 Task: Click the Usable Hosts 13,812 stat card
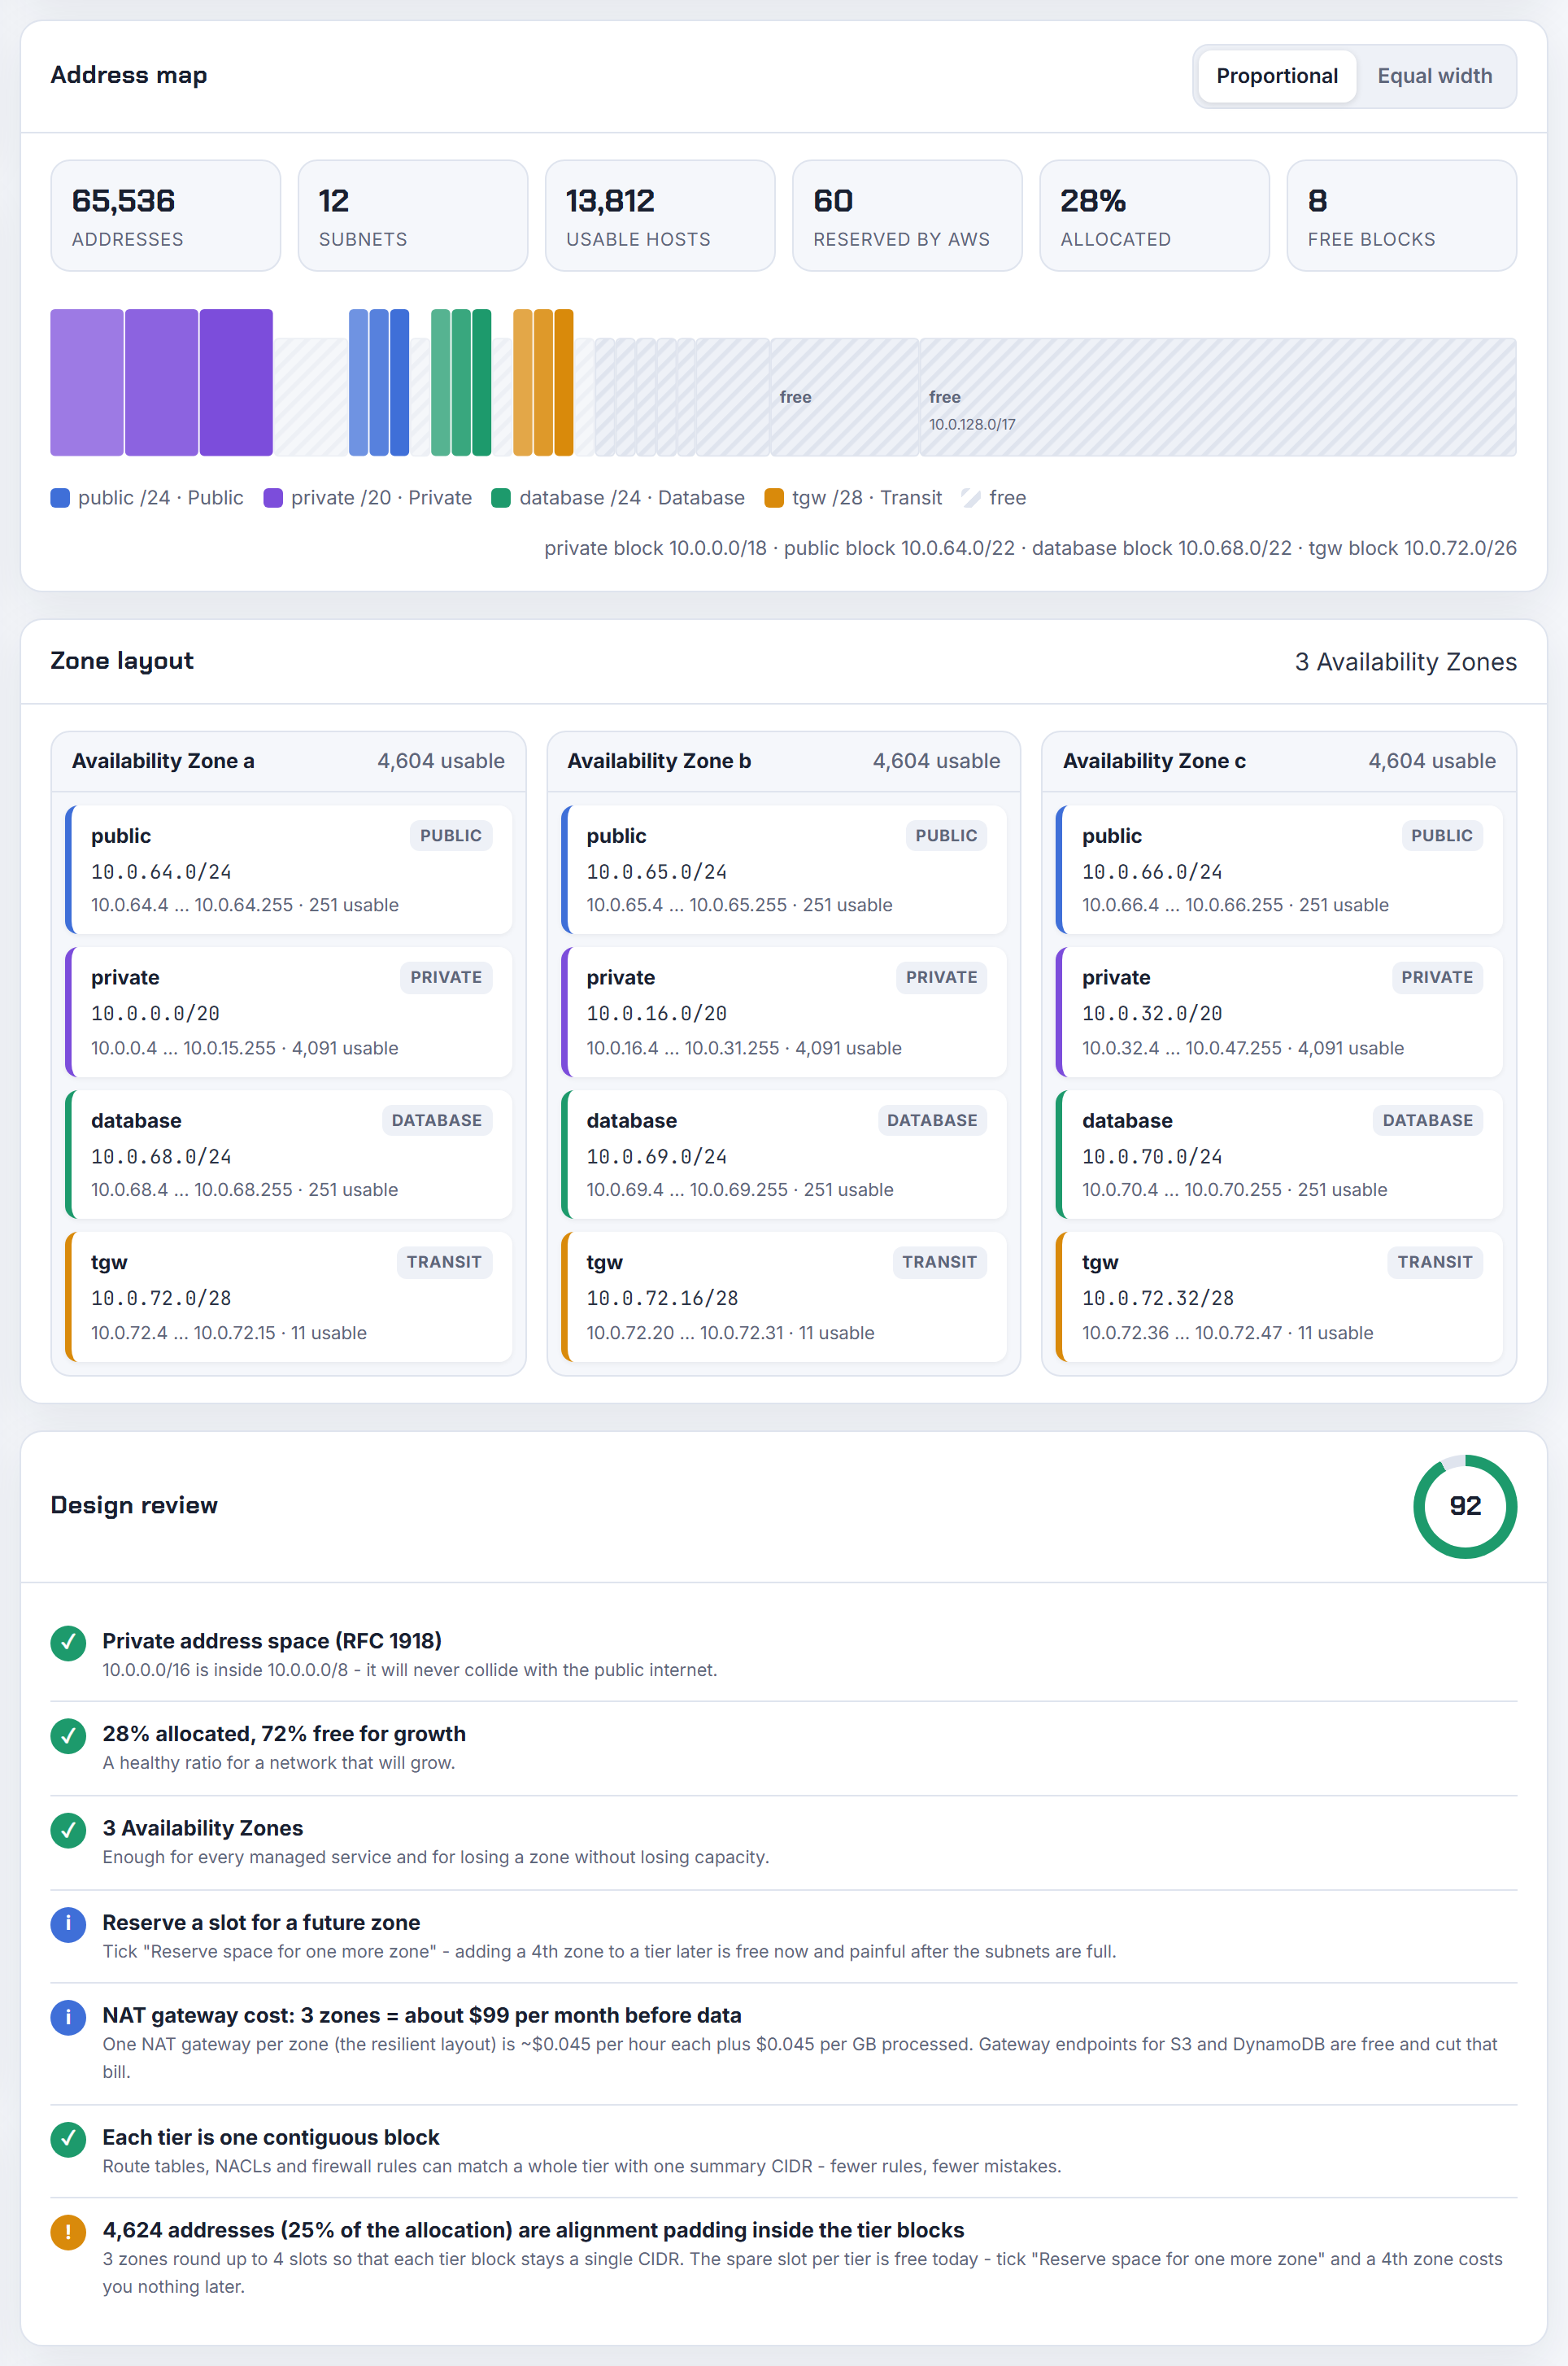pos(660,215)
